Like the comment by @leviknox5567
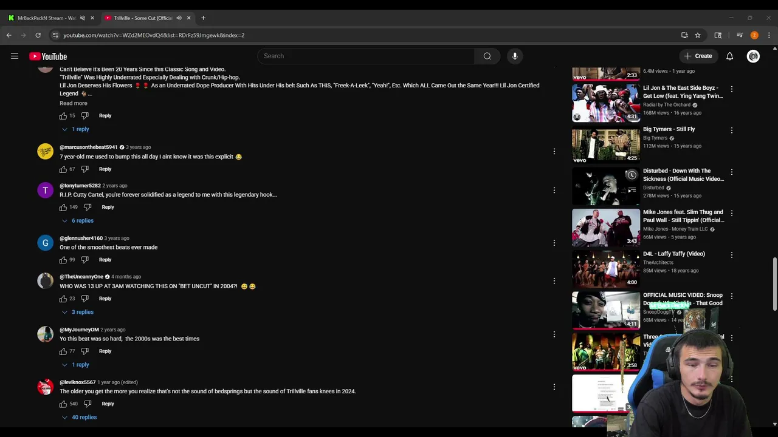 coord(63,404)
